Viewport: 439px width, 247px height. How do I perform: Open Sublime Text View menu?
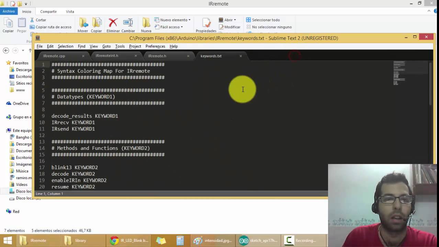coord(94,46)
